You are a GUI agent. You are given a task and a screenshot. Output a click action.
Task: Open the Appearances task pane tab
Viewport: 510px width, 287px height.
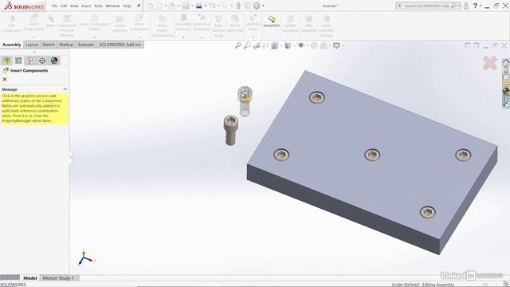click(x=506, y=92)
